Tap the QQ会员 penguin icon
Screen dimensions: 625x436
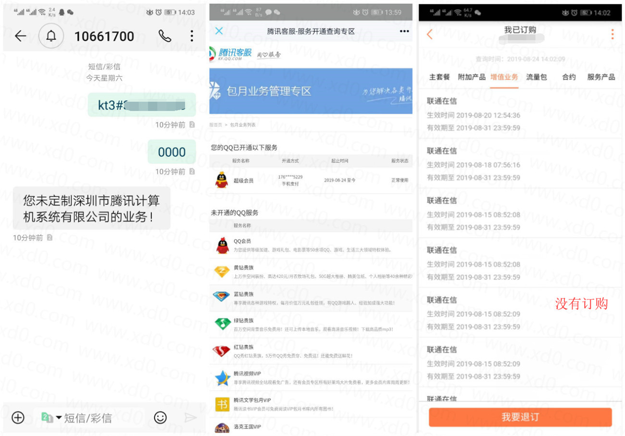coord(222,246)
